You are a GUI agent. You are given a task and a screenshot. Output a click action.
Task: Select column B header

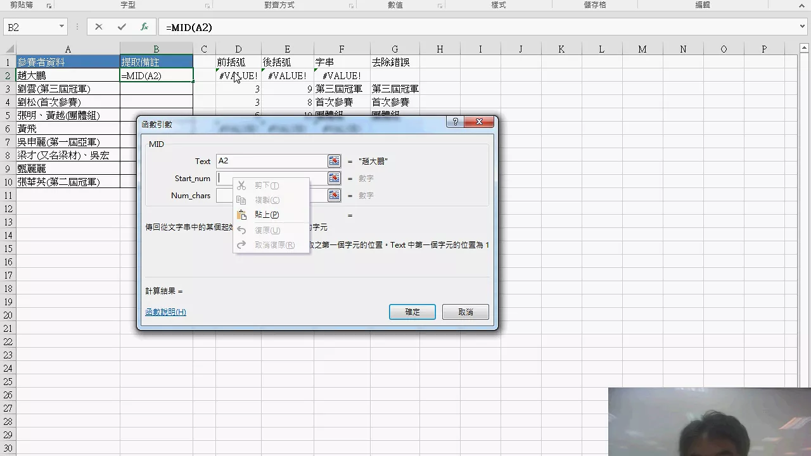click(156, 49)
